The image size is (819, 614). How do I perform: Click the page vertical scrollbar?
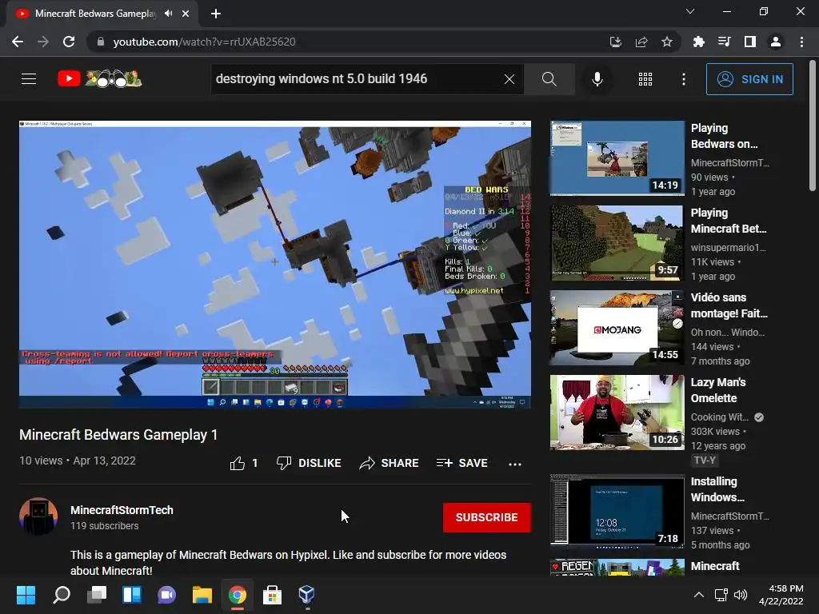click(813, 126)
